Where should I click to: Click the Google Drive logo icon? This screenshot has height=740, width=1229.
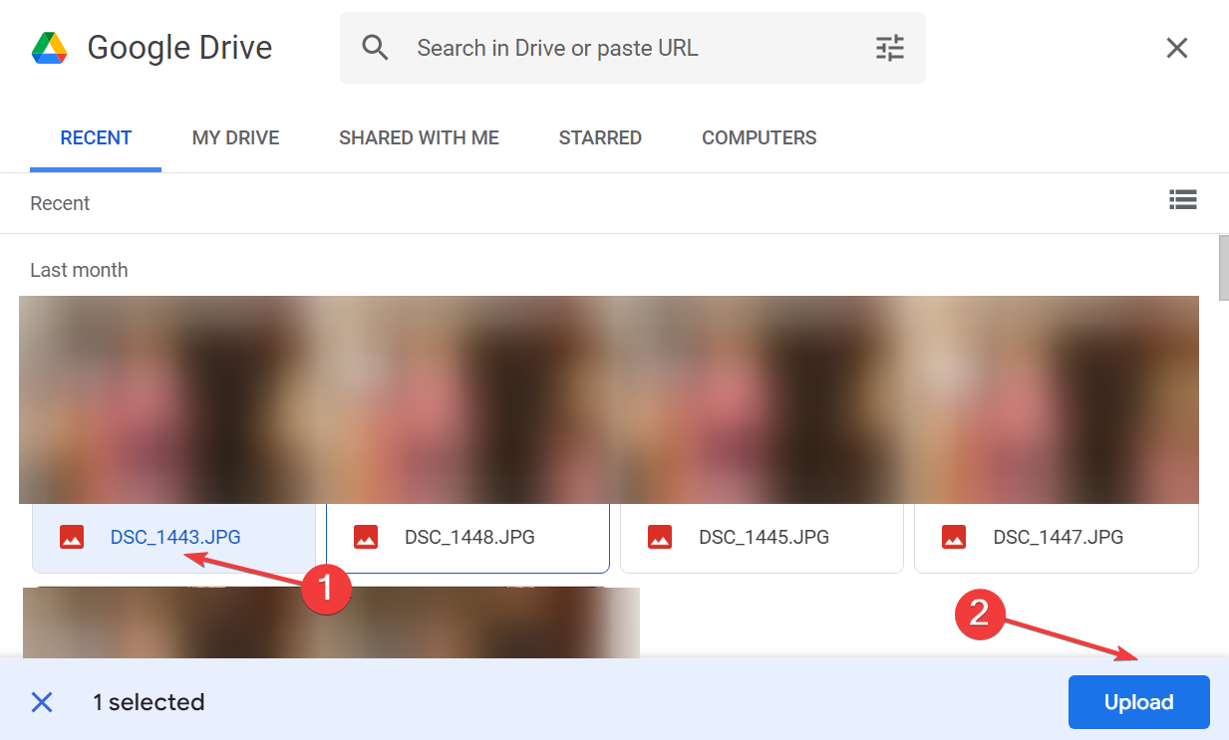[49, 48]
